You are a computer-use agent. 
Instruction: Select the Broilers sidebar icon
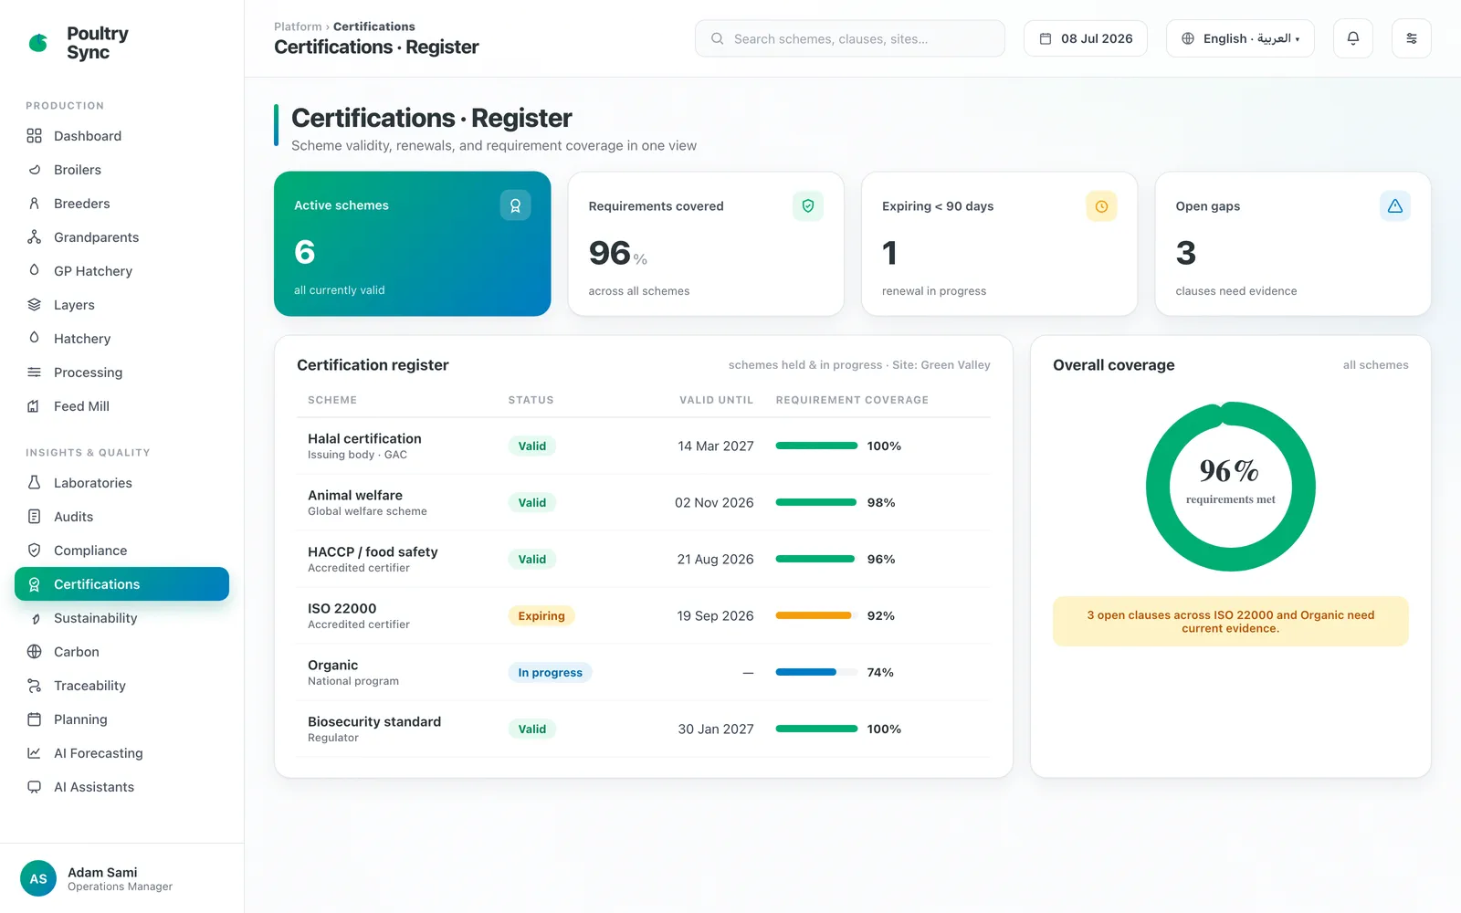pos(34,170)
